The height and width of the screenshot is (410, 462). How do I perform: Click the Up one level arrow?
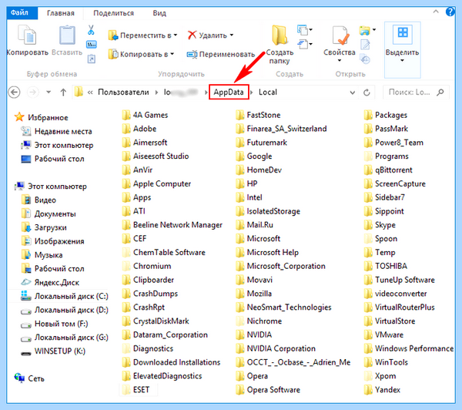click(x=63, y=92)
